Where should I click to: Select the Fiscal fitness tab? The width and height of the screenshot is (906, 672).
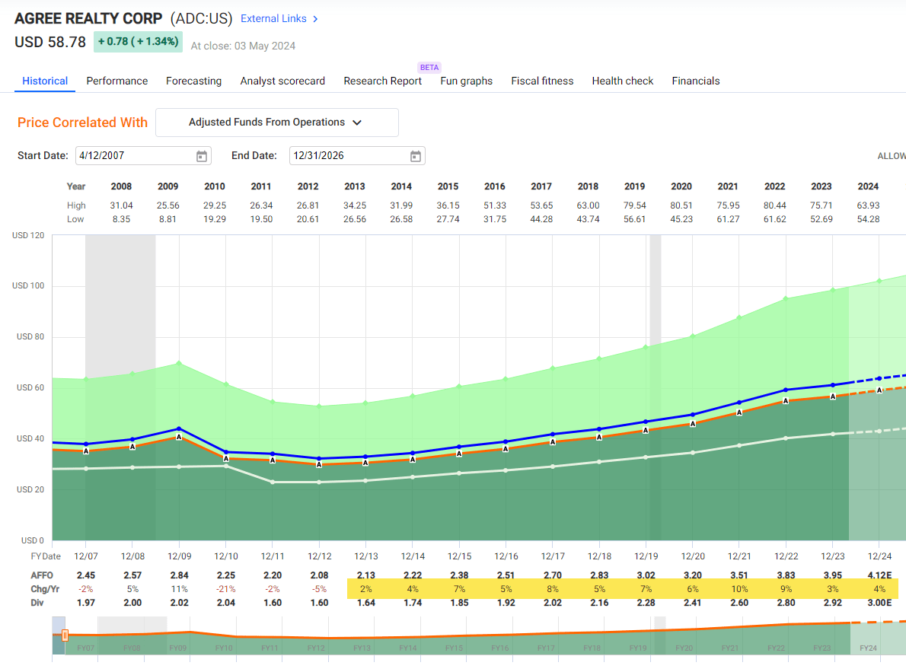[x=542, y=81]
